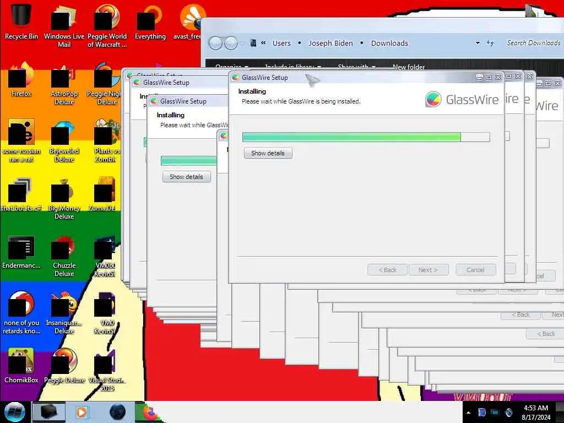This screenshot has height=423, width=564.
Task: Open 'some russian ran a rat' desktop icon
Action: click(x=21, y=141)
